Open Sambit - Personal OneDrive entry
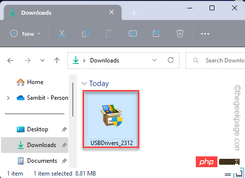Viewport: 245px width, 178px height. pyautogui.click(x=42, y=98)
